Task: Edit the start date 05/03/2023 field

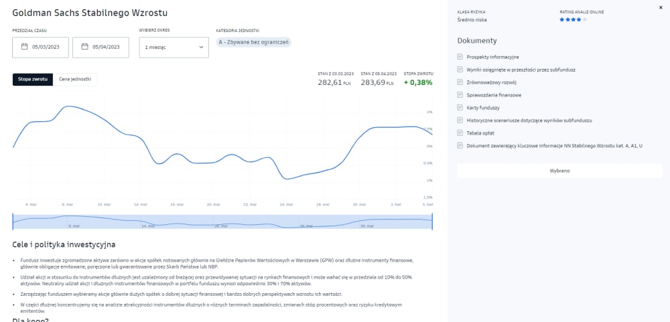Action: (x=40, y=48)
